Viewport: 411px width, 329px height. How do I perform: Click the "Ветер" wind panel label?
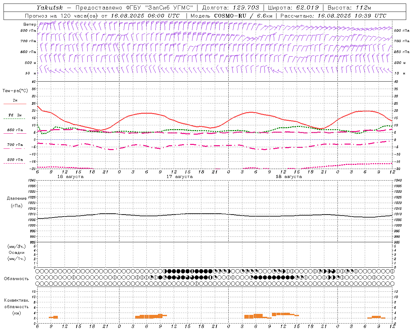(x=30, y=24)
